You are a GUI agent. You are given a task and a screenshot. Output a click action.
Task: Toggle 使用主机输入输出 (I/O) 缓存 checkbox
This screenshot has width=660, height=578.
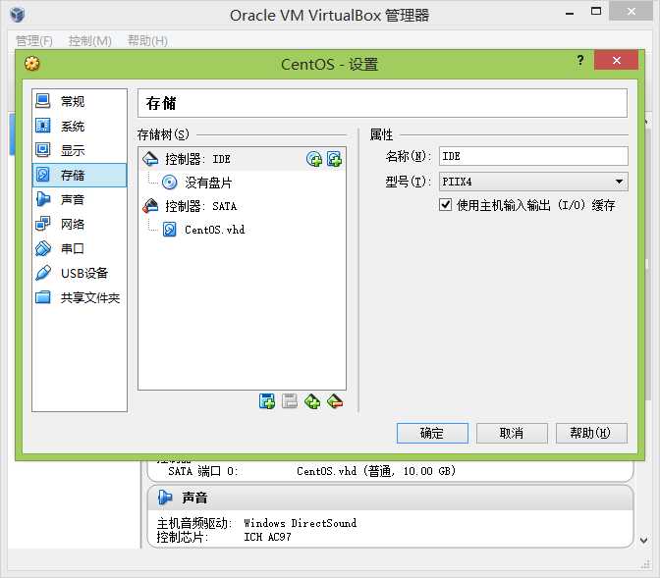tap(445, 205)
